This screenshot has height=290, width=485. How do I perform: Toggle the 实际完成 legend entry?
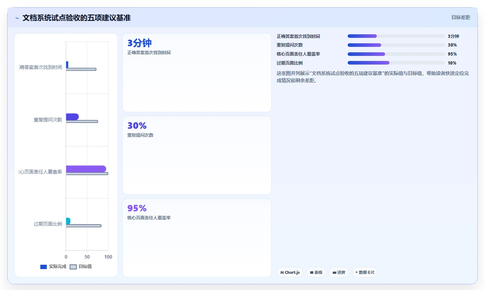tap(53, 267)
